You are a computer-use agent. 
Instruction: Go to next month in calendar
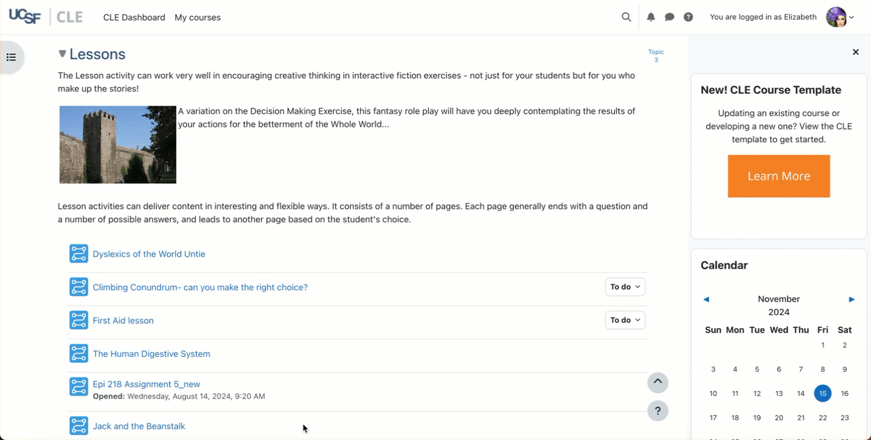[x=851, y=299]
